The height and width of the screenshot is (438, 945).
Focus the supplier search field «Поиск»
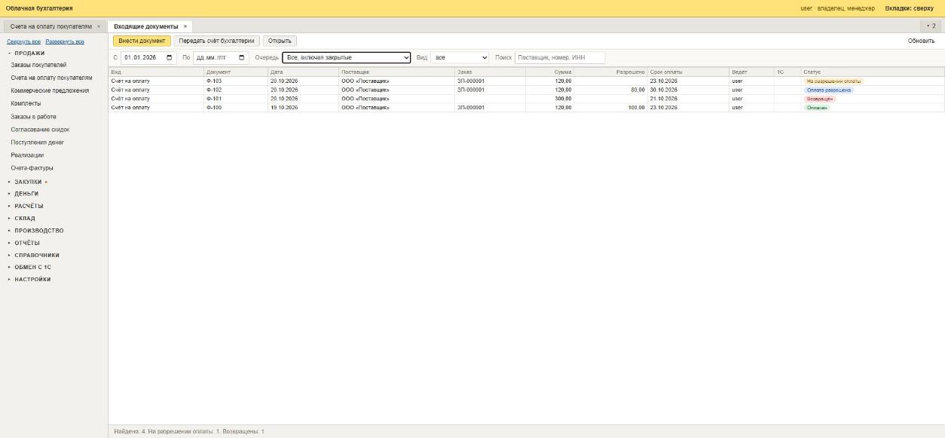pos(560,58)
